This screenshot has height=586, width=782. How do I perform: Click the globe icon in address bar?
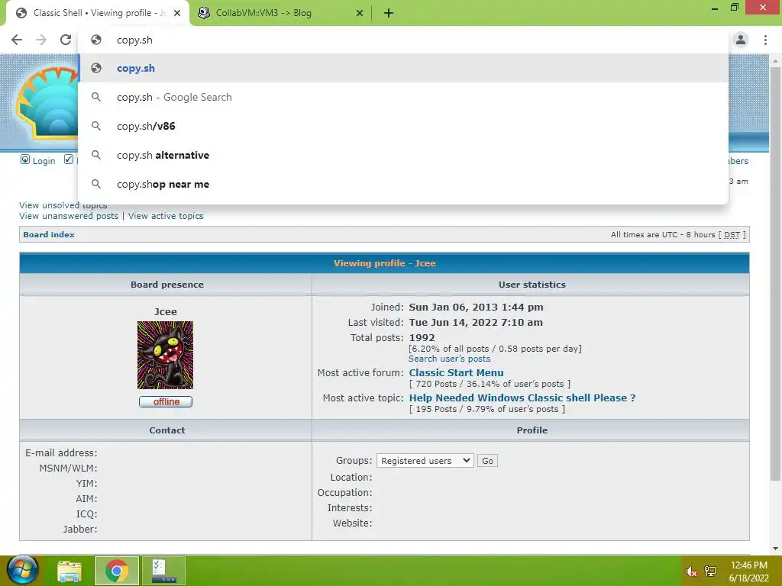[x=96, y=40]
